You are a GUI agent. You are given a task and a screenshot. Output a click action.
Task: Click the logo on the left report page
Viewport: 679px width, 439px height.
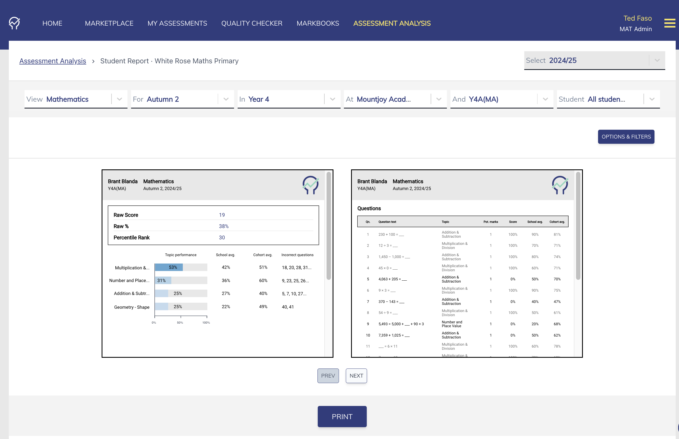point(310,185)
